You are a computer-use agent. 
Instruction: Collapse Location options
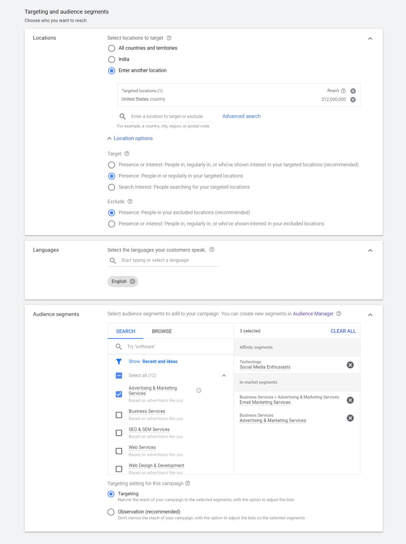pyautogui.click(x=130, y=138)
